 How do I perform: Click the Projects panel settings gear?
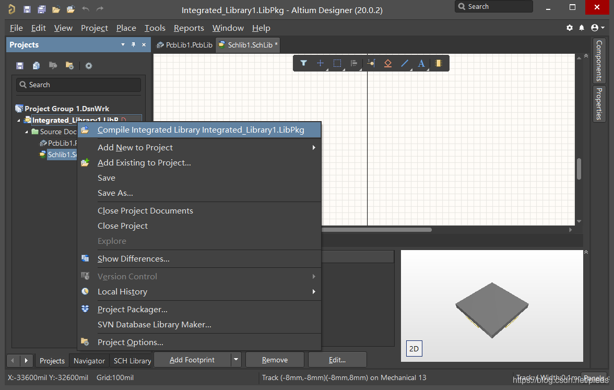89,66
